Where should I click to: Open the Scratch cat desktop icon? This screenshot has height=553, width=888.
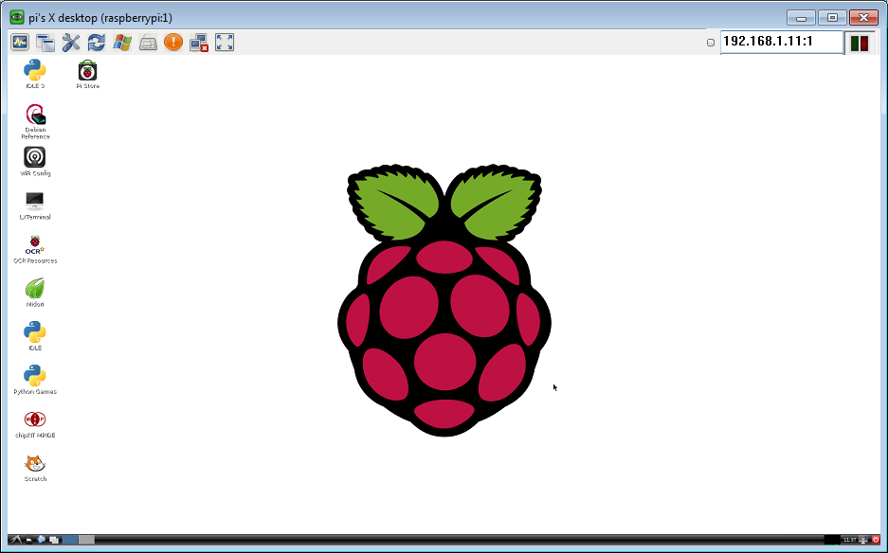coord(35,464)
